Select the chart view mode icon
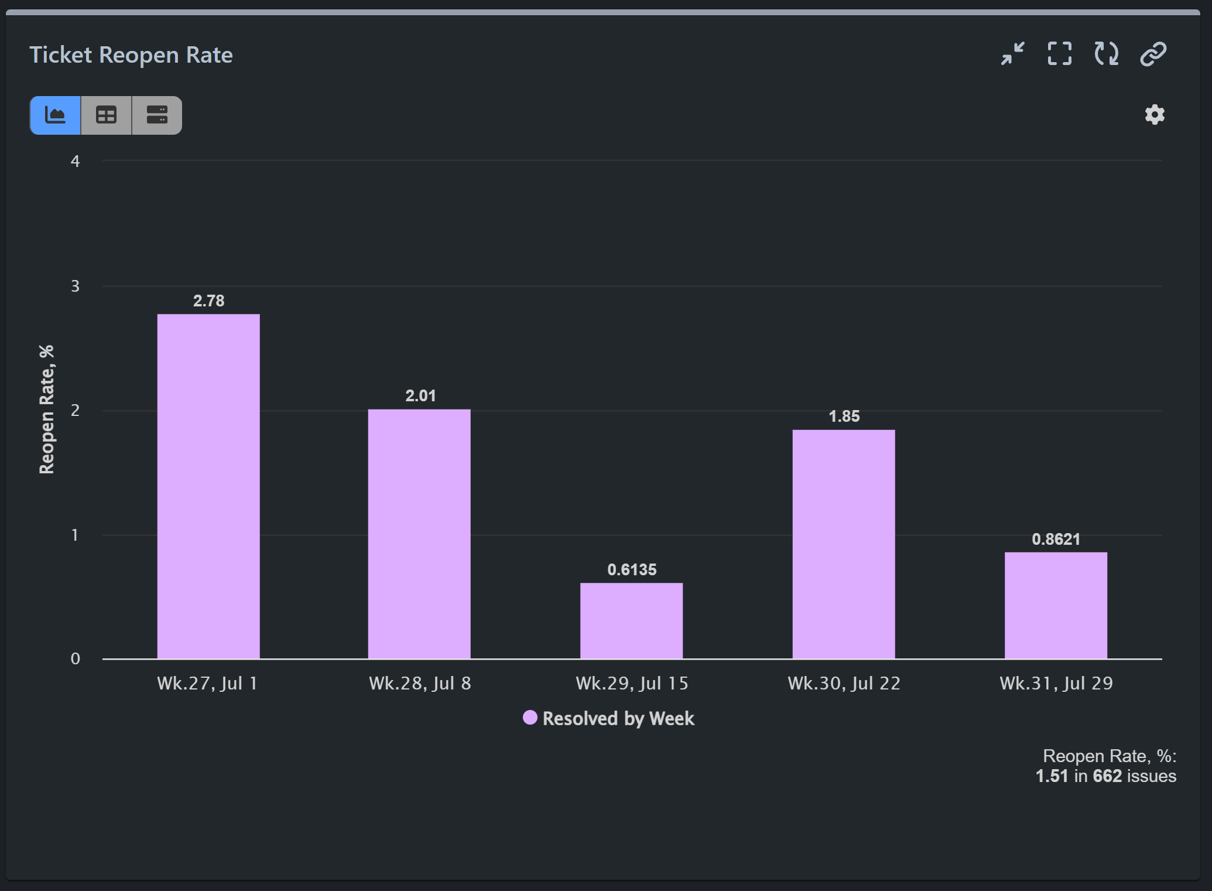Viewport: 1212px width, 891px height. (56, 115)
